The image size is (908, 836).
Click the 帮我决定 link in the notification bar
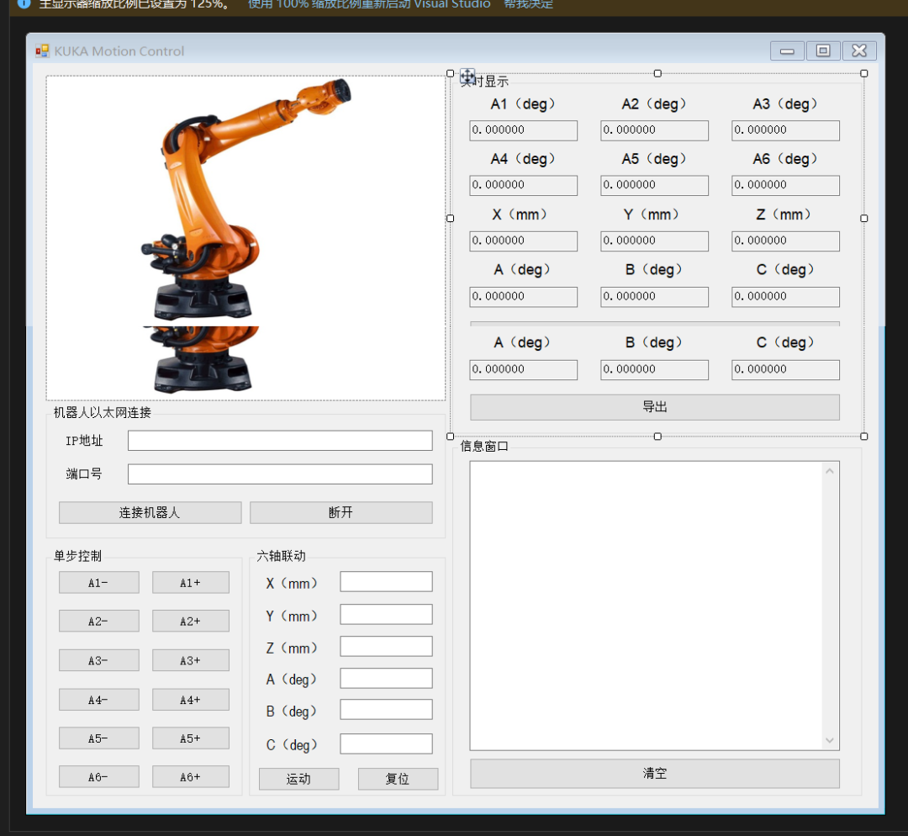[x=528, y=5]
